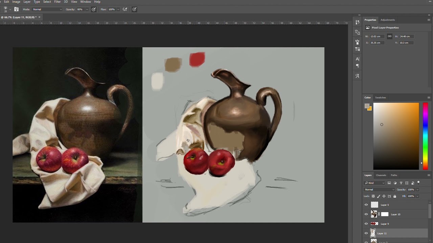Lock transparent pixels icon
This screenshot has height=243, width=433.
click(373, 196)
